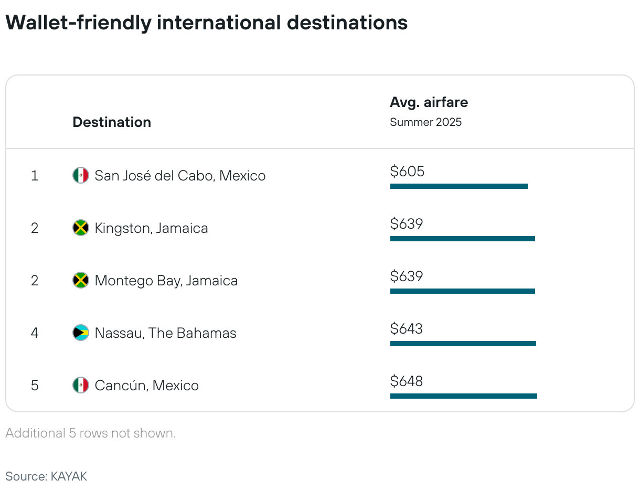Select the Kingston, Jamaica destination text
This screenshot has width=640, height=491.
tap(151, 228)
